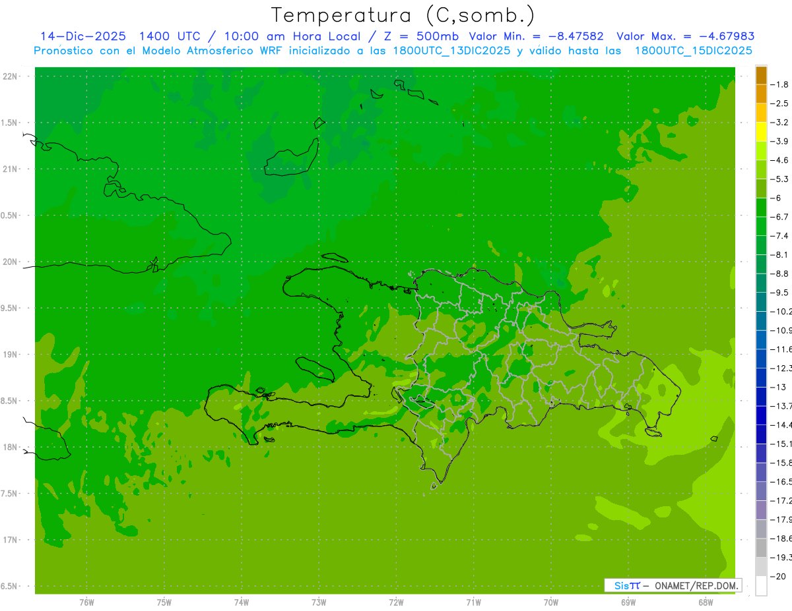Viewport: 792px width, 611px height.
Task: Click the gray swatch between -18.6 and -19.3
Action: 761,548
